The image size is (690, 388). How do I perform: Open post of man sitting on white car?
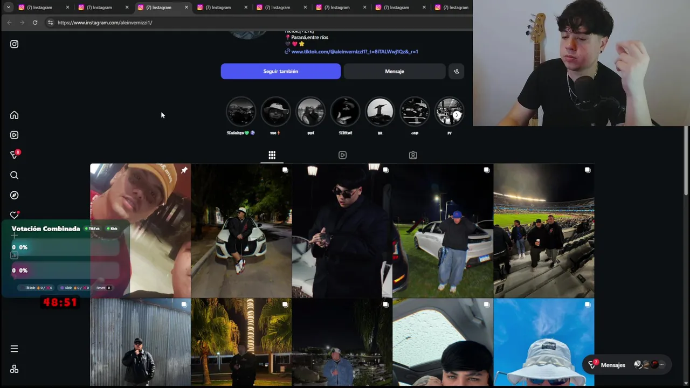(x=241, y=231)
